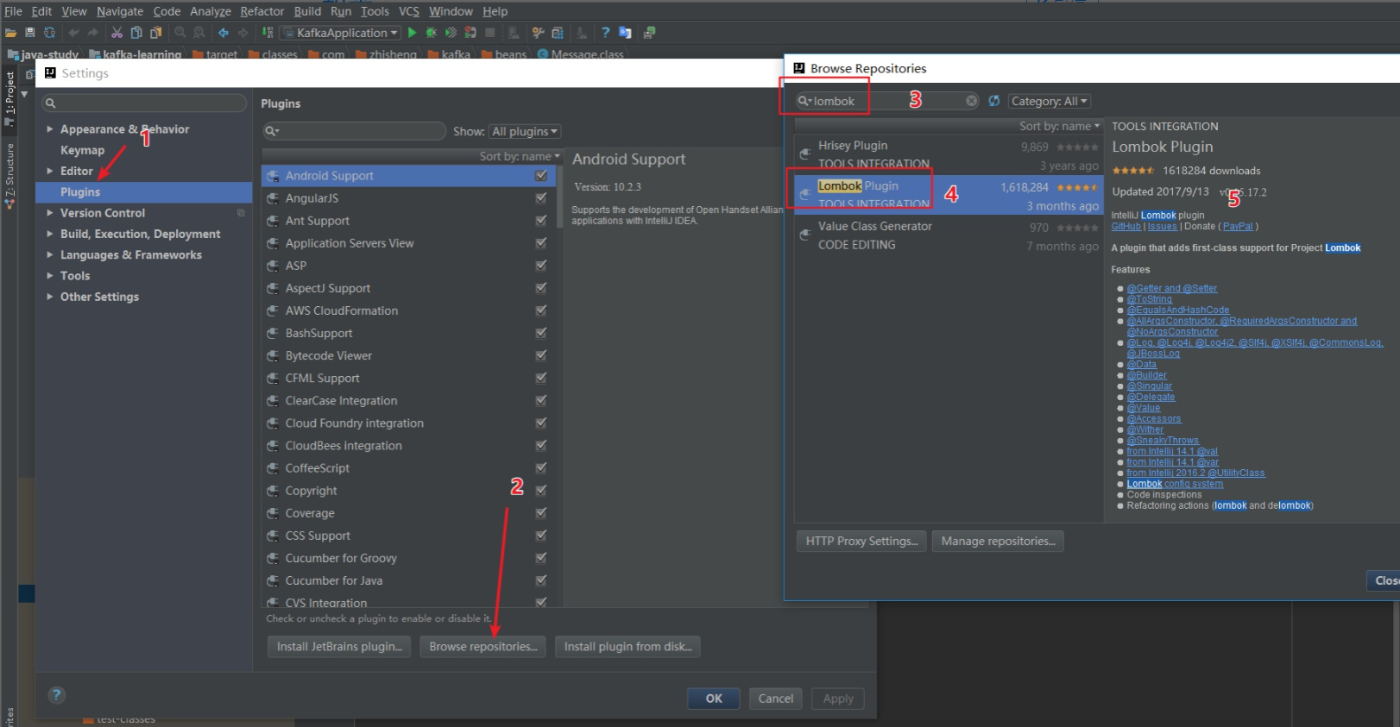Toggle the AspectJ Support checkbox
Image resolution: width=1400 pixels, height=727 pixels.
pyautogui.click(x=541, y=288)
